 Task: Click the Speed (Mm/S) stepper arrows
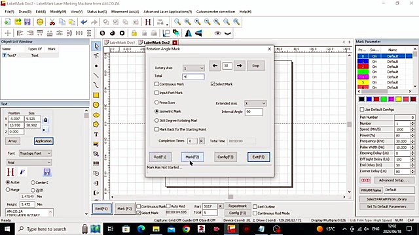pos(412,129)
